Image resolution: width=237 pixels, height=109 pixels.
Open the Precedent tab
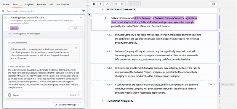click(41, 4)
